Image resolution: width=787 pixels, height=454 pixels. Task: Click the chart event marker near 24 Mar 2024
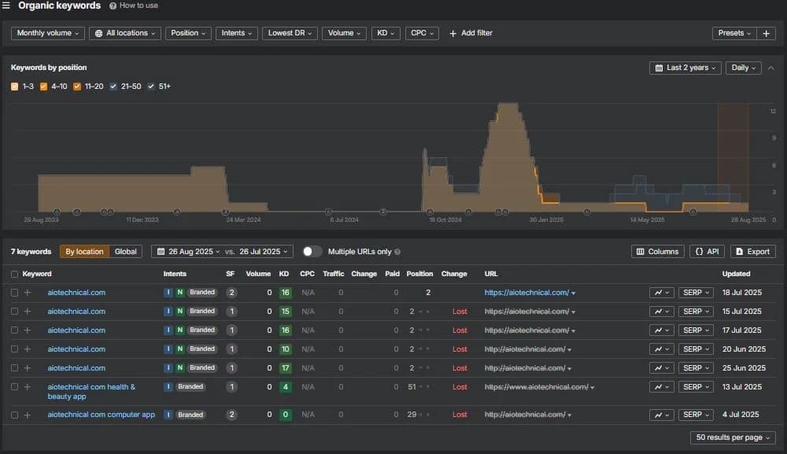pos(225,212)
